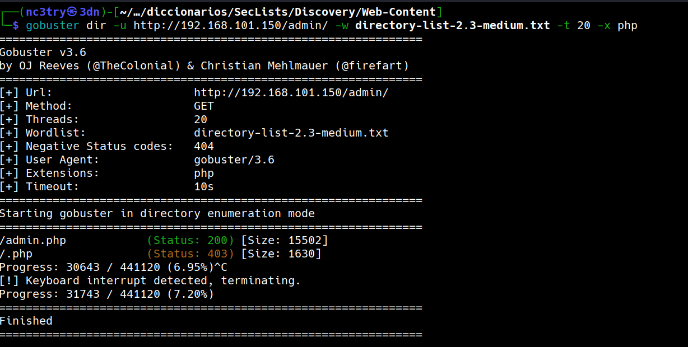Click the Timeout value 10s
Screen dimensions: 688x347
[204, 186]
